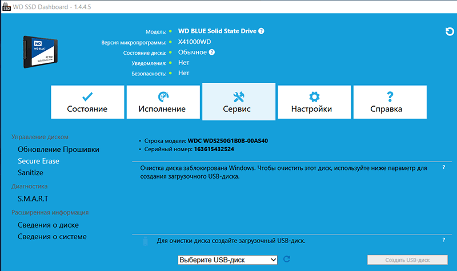Click the Управление диском section heading
This screenshot has width=457, height=271.
click(x=40, y=137)
